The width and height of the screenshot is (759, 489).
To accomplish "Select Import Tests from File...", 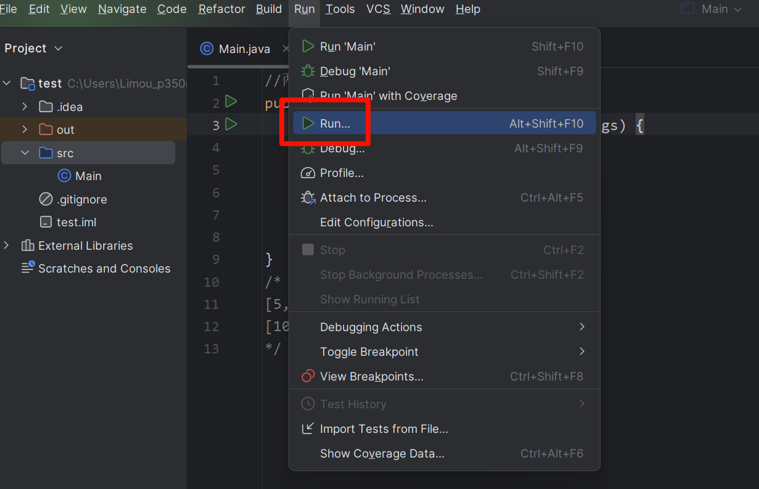I will tap(384, 429).
